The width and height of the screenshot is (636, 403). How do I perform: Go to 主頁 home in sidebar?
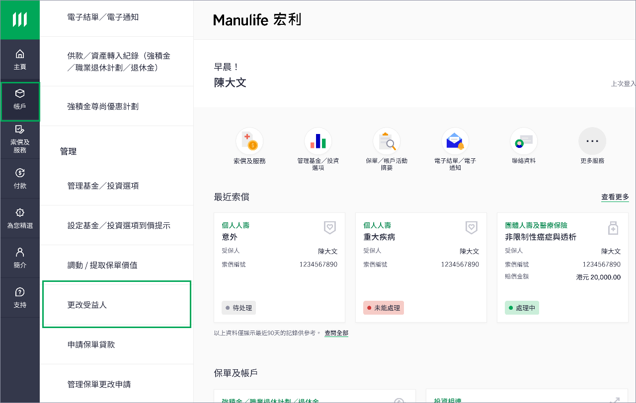(x=20, y=60)
